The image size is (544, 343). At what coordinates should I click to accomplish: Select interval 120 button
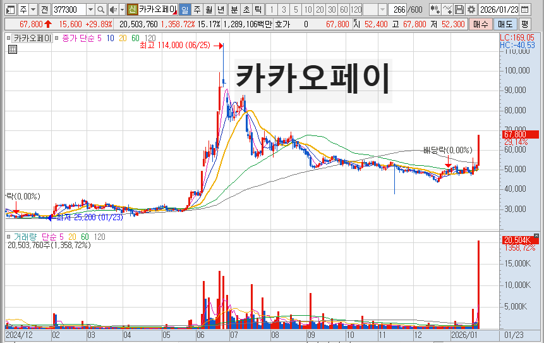[356, 9]
